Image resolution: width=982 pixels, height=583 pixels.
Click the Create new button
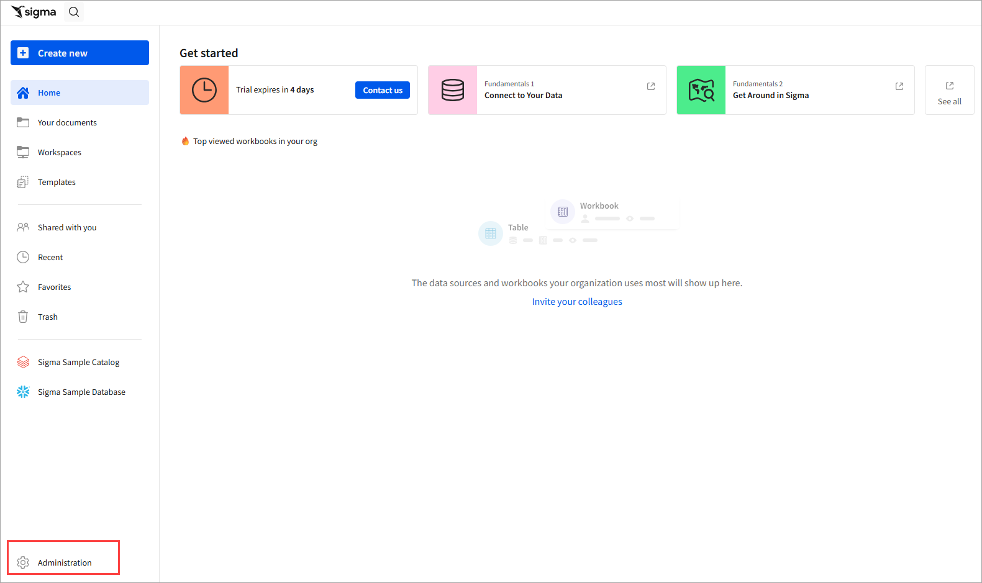click(80, 53)
